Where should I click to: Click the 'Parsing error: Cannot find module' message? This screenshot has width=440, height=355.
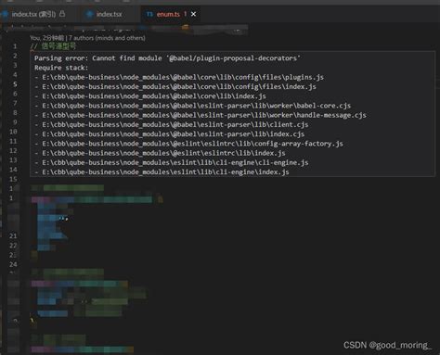pyautogui.click(x=167, y=58)
